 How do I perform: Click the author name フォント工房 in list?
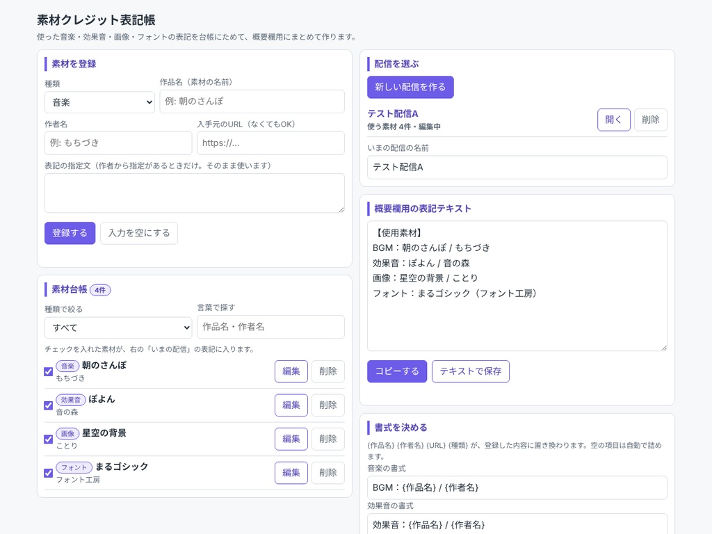[x=78, y=480]
